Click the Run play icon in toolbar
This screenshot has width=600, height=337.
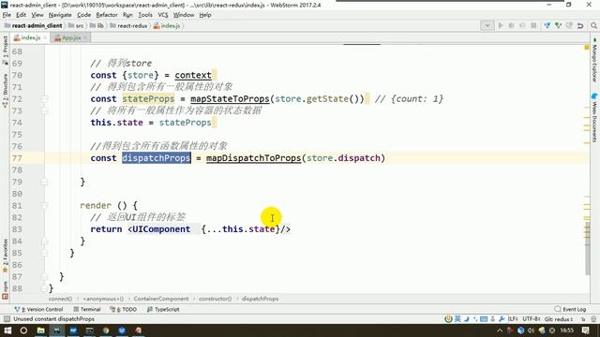tap(501, 25)
